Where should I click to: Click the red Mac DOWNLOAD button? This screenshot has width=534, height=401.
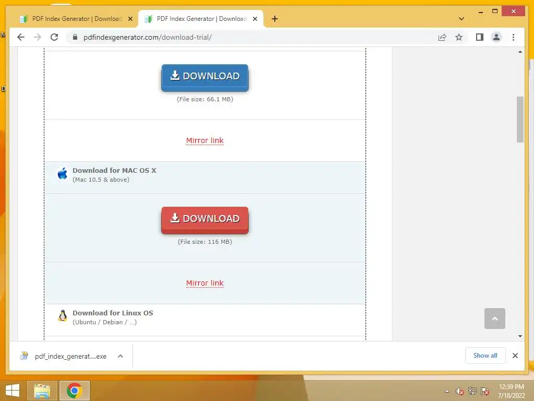204,220
